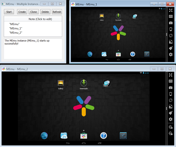
Task: Open the Help question mark in MEmu_1 dock
Action: pos(133,54)
